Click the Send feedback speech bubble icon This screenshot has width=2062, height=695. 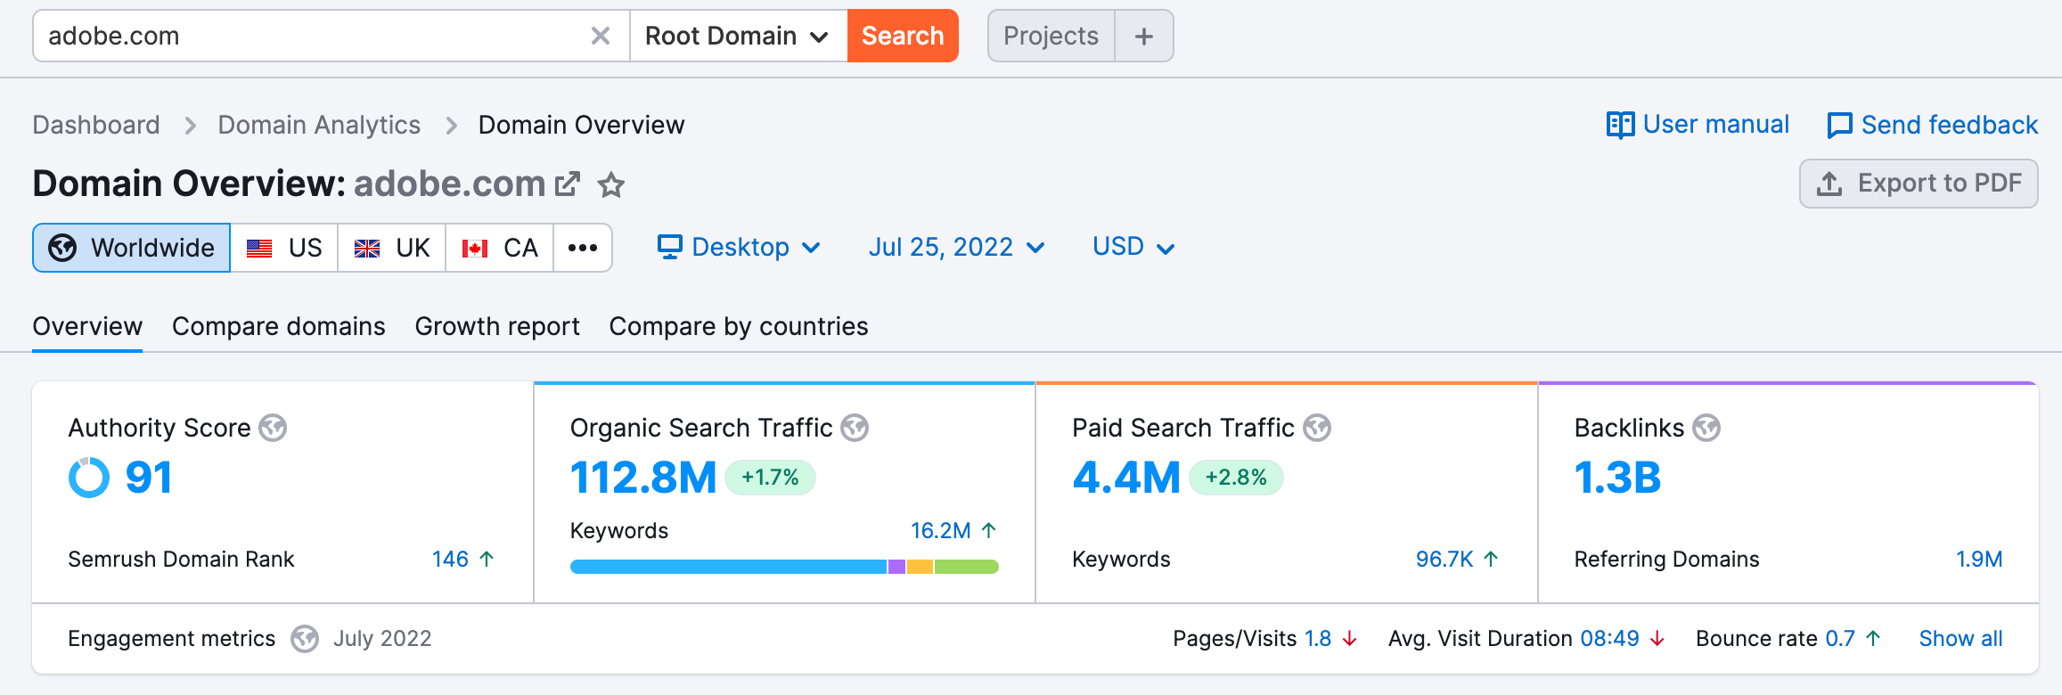[x=1839, y=126]
